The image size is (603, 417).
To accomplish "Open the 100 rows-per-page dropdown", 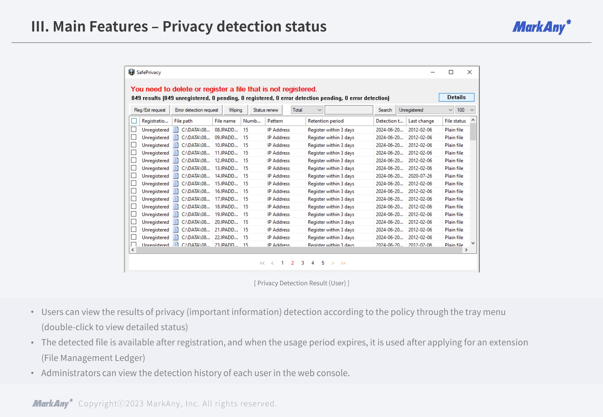I will [x=465, y=110].
